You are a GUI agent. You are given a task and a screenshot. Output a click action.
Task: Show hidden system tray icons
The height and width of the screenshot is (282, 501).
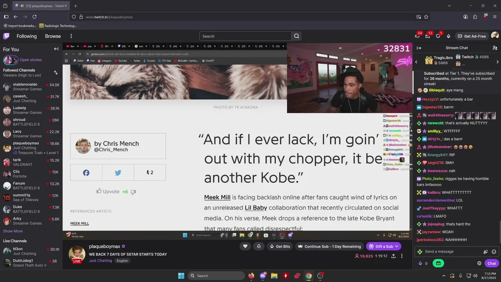click(444, 276)
